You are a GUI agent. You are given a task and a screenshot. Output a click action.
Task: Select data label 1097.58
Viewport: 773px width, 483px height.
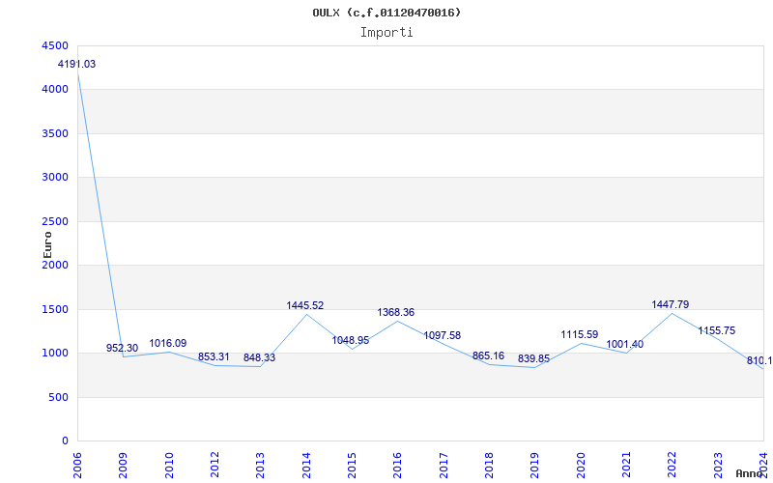(443, 335)
